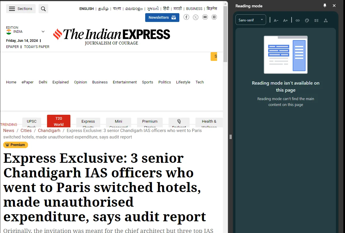
Task: Open the Sans-serif font dropdown
Action: (251, 20)
